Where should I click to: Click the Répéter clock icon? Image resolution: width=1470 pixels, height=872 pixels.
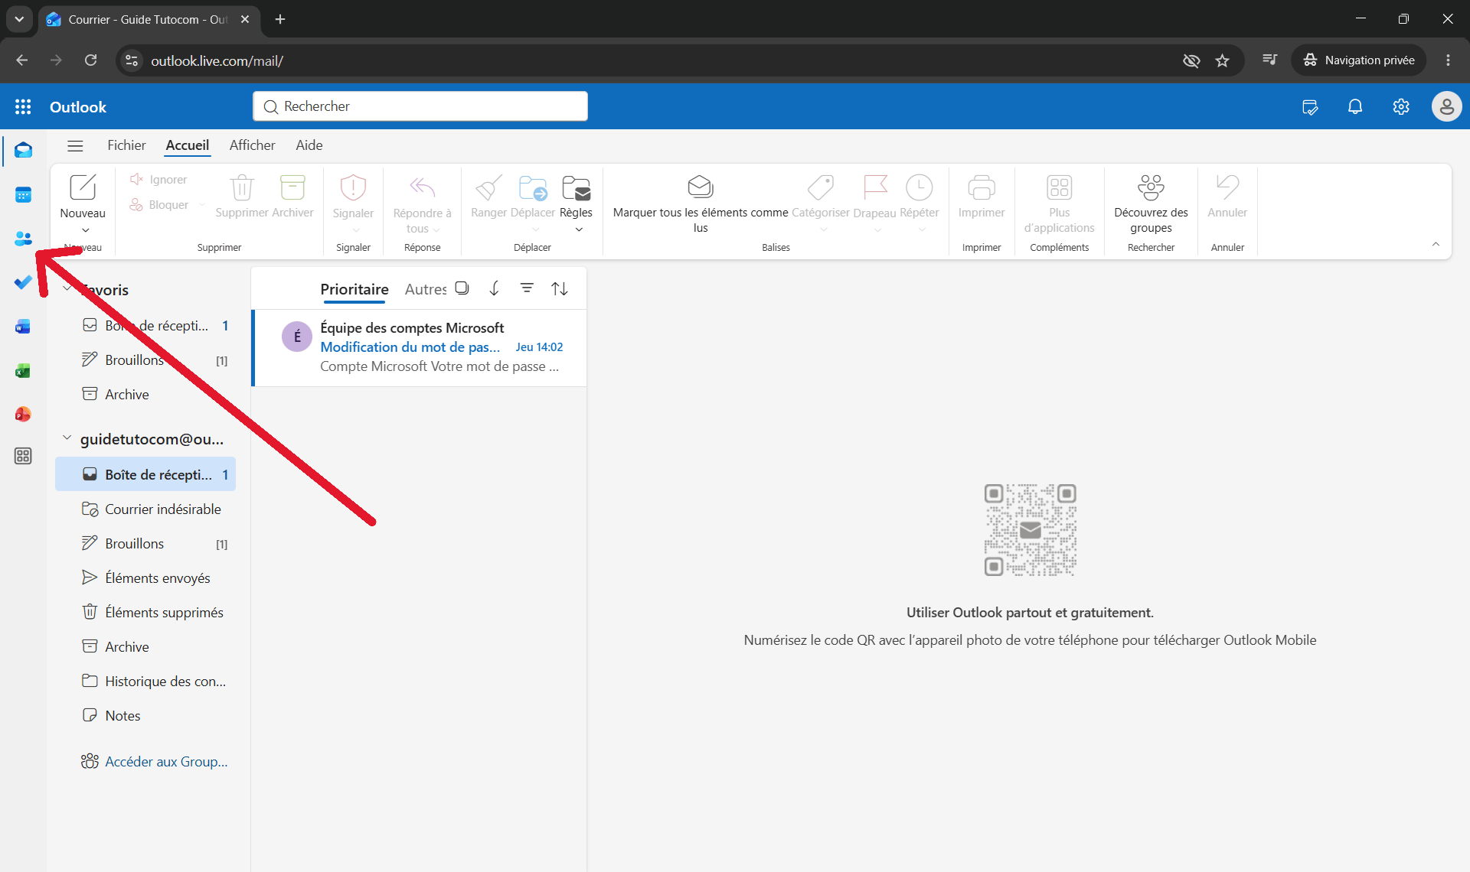pyautogui.click(x=919, y=187)
